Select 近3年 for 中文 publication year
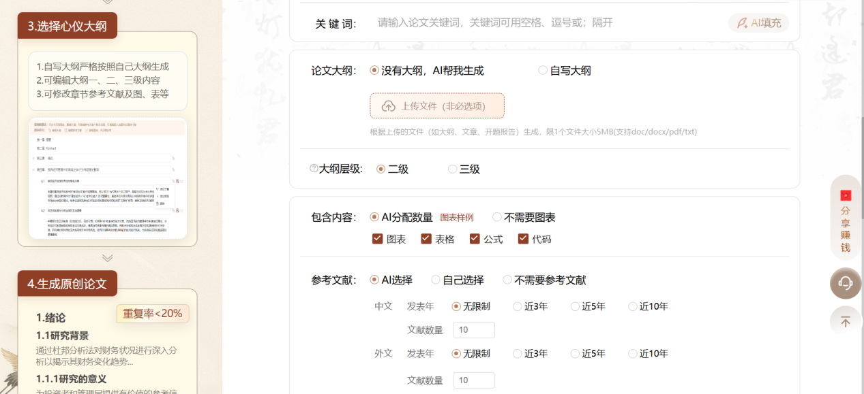The image size is (864, 394). 518,306
